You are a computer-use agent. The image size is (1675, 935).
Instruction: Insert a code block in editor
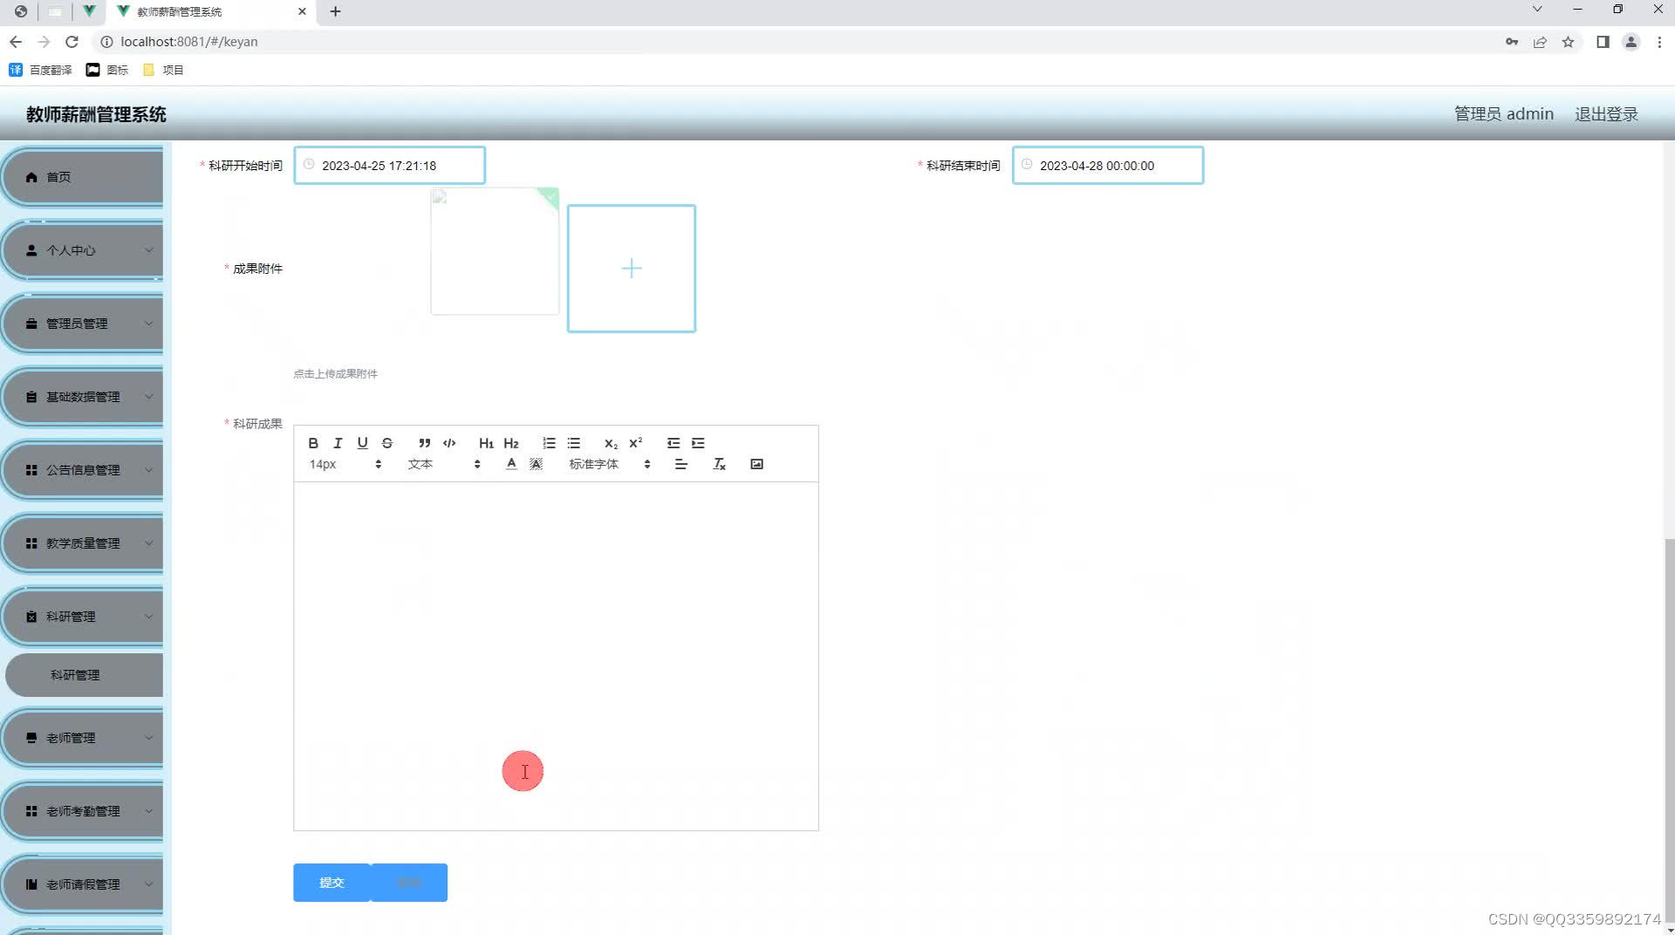449,443
